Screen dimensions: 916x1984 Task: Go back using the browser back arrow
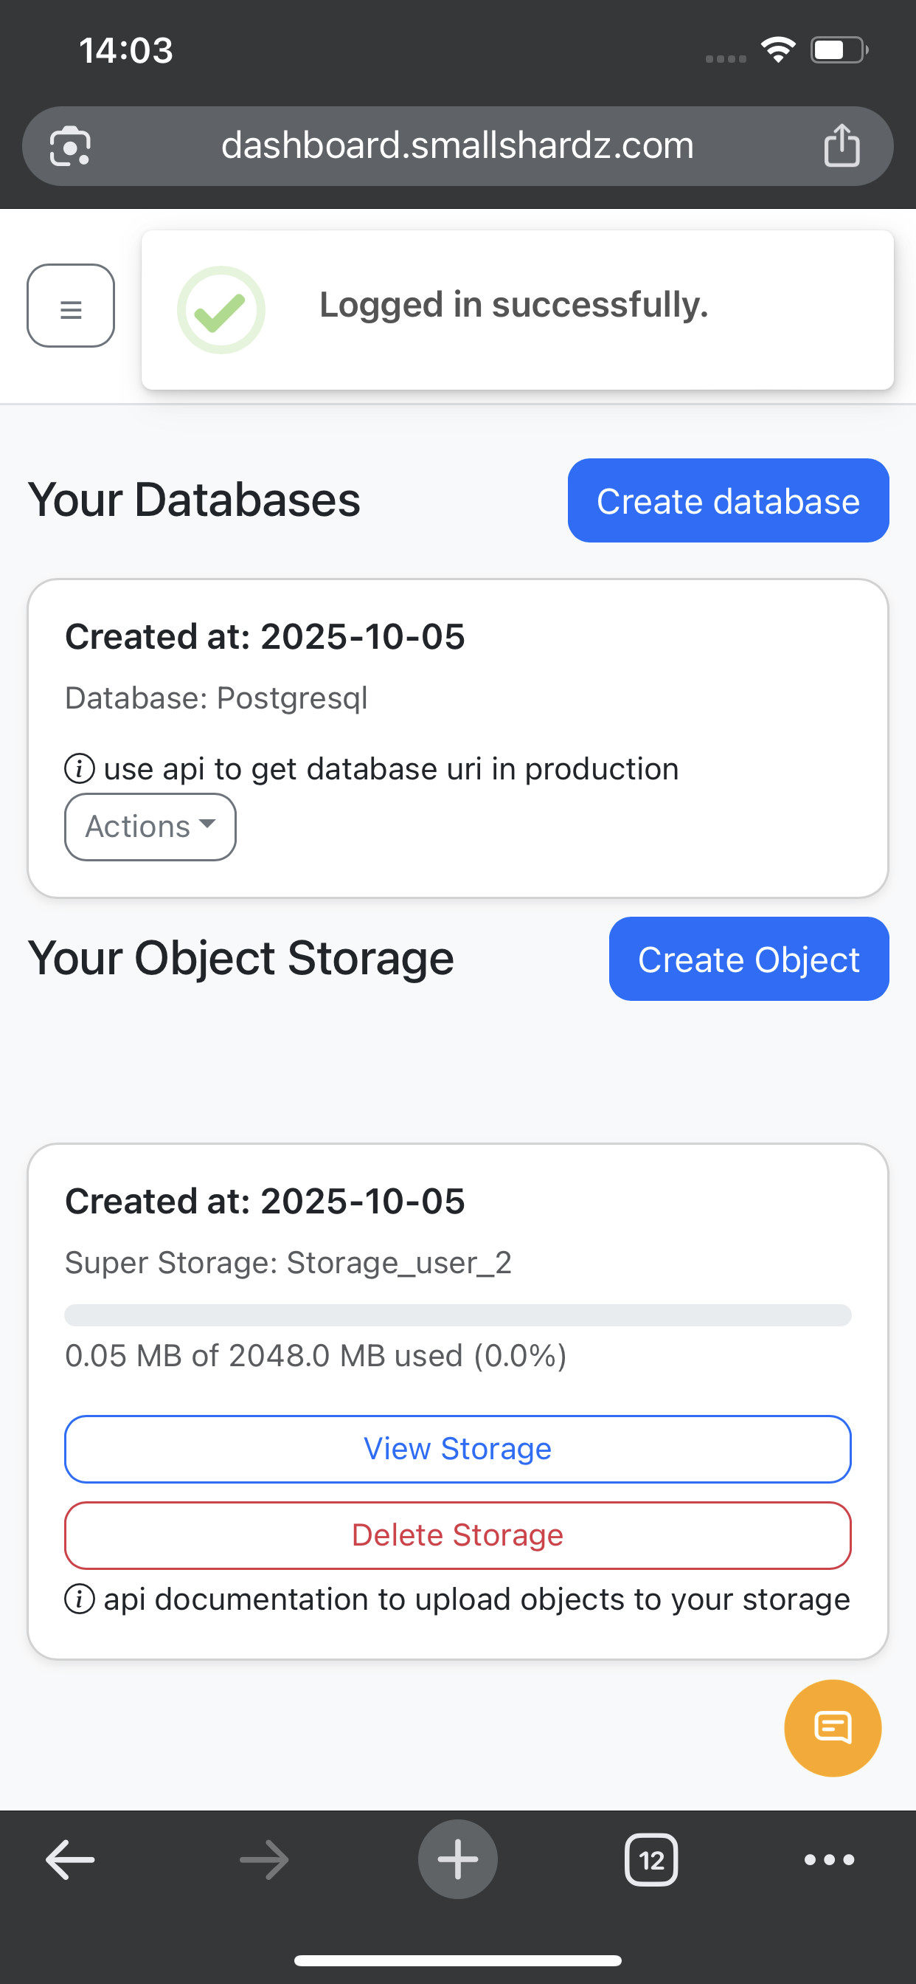[x=70, y=1859]
